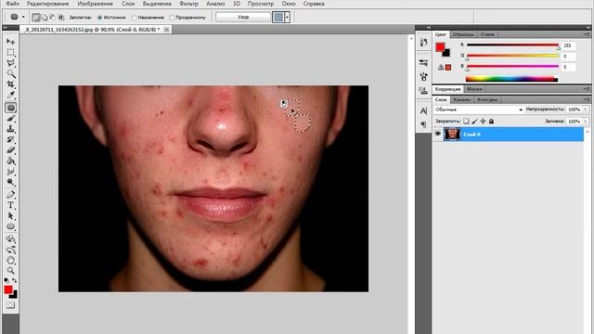Open the Layers panel options menu

(587, 99)
